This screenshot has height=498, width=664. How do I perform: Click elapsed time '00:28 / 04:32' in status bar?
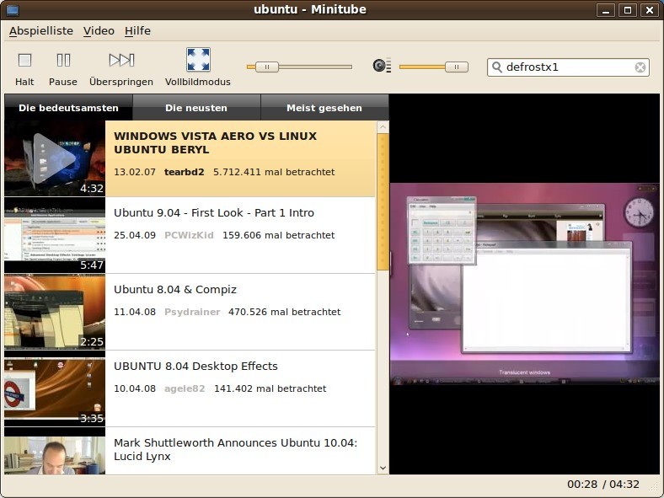(603, 484)
